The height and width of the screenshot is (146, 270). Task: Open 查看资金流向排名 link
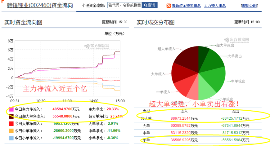[x=186, y=6]
